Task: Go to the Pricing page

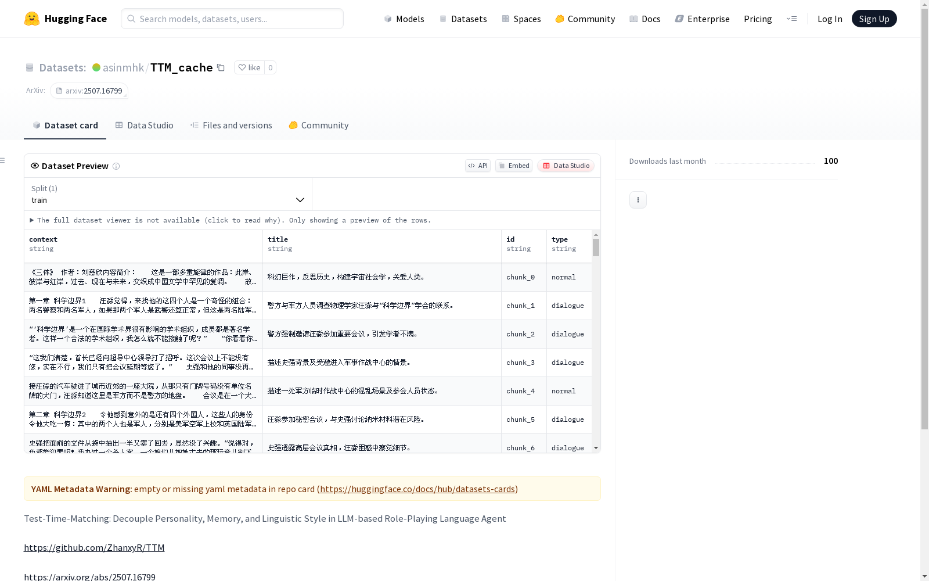Action: point(758,19)
